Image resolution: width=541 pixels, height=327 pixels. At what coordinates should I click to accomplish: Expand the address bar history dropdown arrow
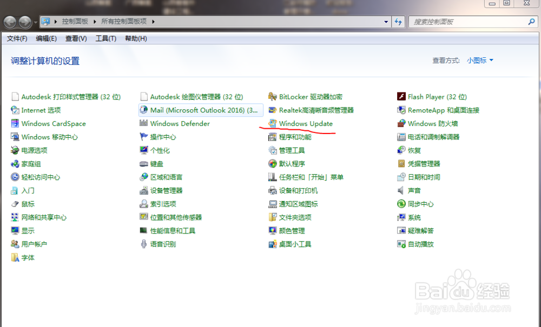pos(386,22)
